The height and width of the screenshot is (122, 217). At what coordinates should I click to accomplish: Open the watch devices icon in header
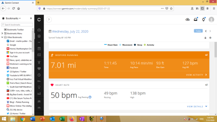pos(203,20)
